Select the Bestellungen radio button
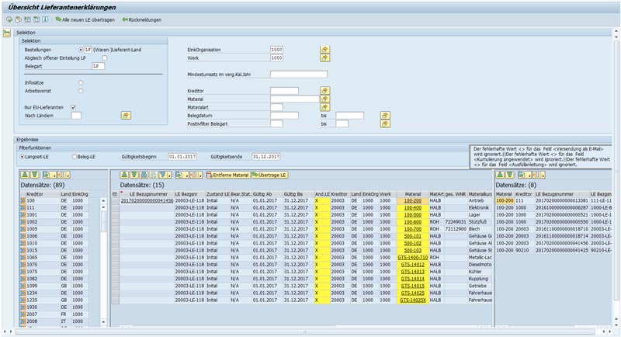This screenshot has width=621, height=337. pos(81,50)
